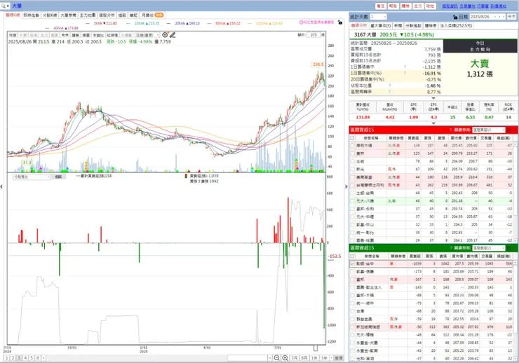This screenshot has height=363, width=519.
Task: Open help icon in red 區間買超15 header
Action: pyautogui.click(x=450, y=130)
